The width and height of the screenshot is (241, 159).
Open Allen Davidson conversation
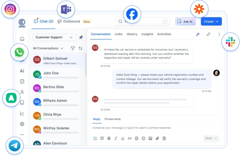[x=57, y=143]
